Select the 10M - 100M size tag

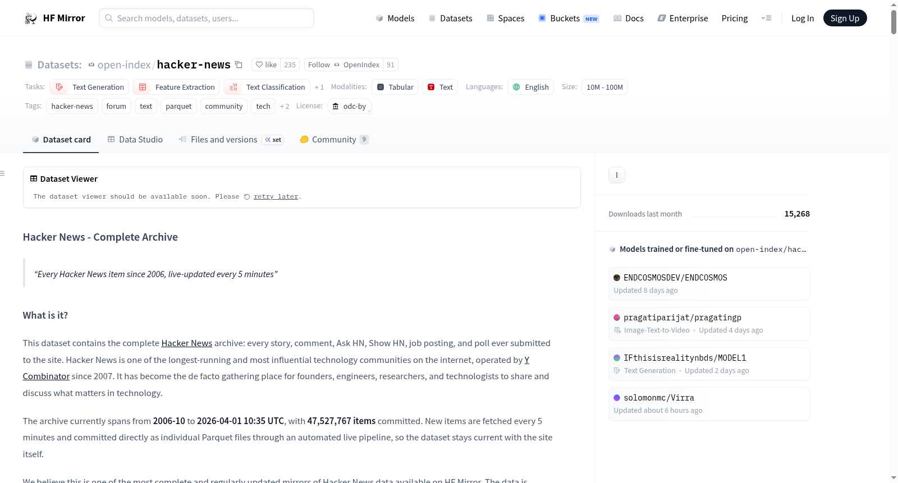(x=604, y=87)
